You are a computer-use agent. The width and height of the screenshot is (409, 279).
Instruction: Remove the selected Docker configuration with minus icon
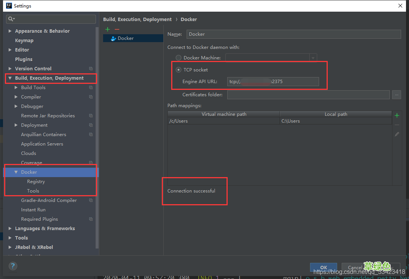(x=117, y=29)
